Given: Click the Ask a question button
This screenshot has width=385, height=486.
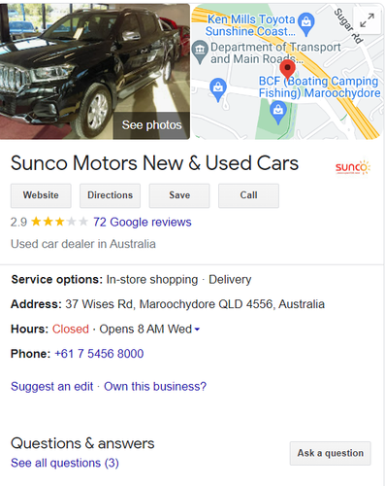Looking at the screenshot, I should (x=331, y=453).
